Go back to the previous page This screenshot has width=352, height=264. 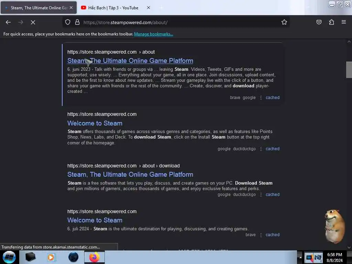click(x=8, y=22)
